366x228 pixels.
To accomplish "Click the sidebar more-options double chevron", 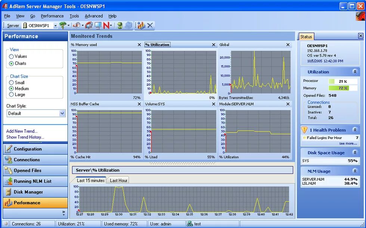I will (x=63, y=212).
